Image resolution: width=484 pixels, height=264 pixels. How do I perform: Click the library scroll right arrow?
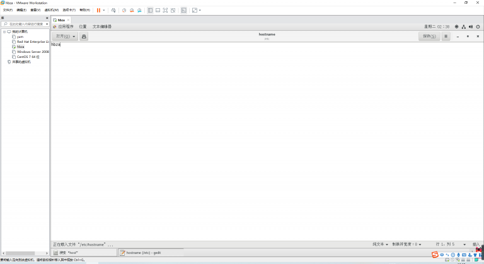tap(47, 253)
